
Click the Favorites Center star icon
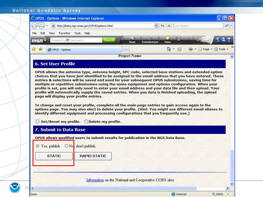coord(34,49)
